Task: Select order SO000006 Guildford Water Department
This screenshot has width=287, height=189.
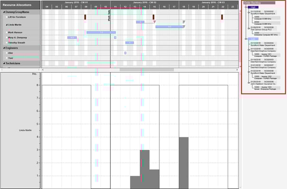Action: click(263, 72)
